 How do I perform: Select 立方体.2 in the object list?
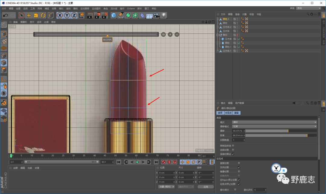[227, 27]
